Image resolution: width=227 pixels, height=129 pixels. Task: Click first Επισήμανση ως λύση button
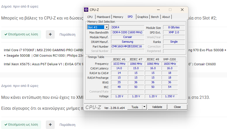(x=21, y=34)
